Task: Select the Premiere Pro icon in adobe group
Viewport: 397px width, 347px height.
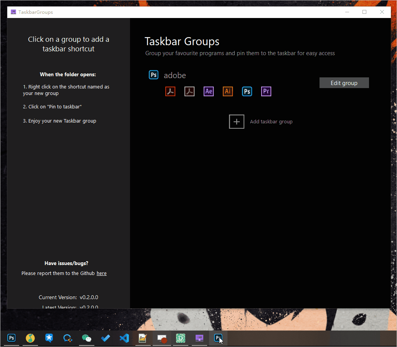Action: (266, 92)
